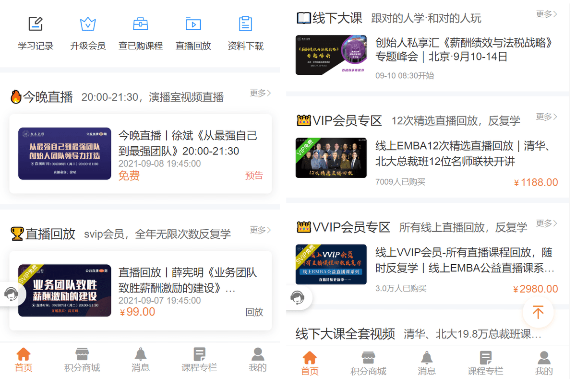The height and width of the screenshot is (387, 576).
Task: Tap the headset icon beside 业务团队致胜 thumbnail
Action: 11,294
